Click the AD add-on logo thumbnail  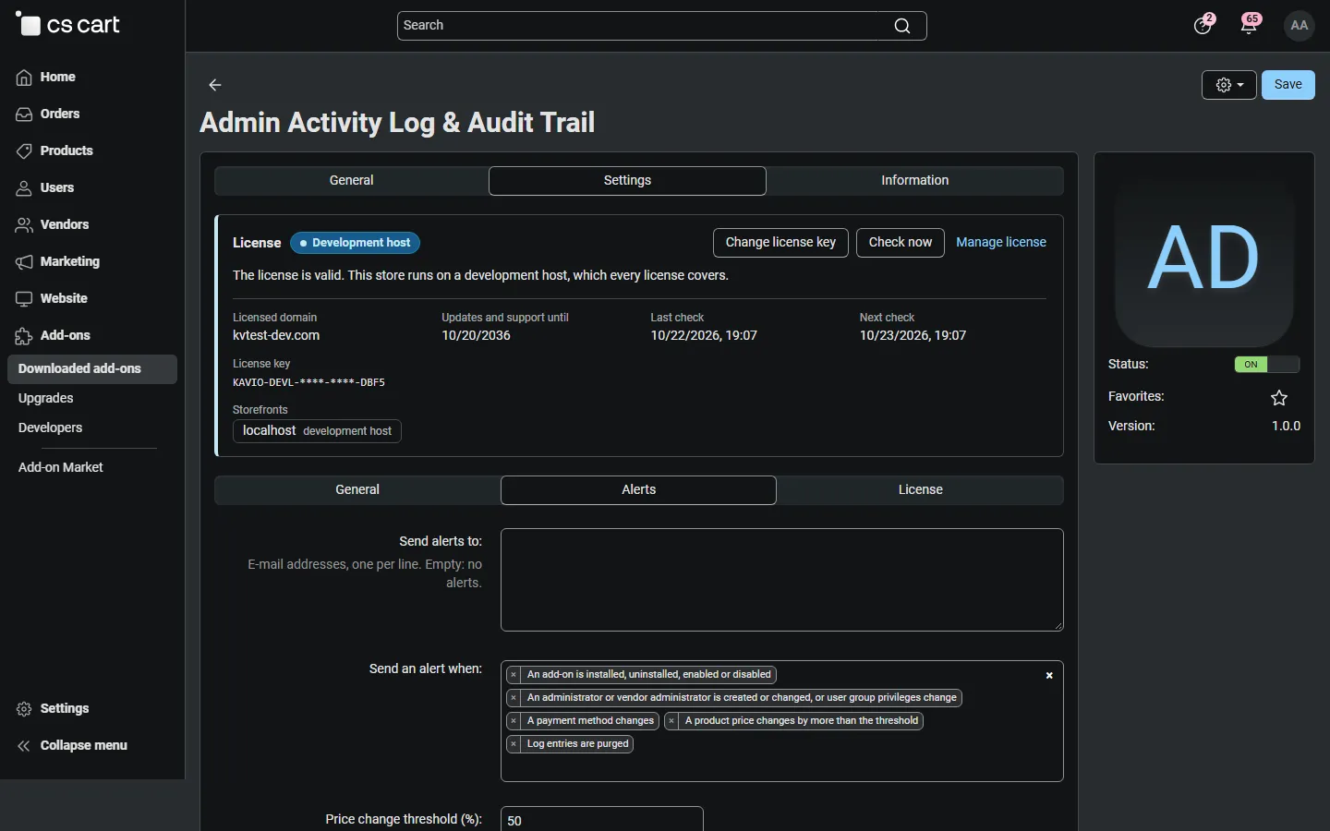click(x=1204, y=258)
